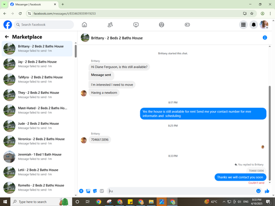Open They - 2 Beds 2 Baths House chat

pos(37,95)
